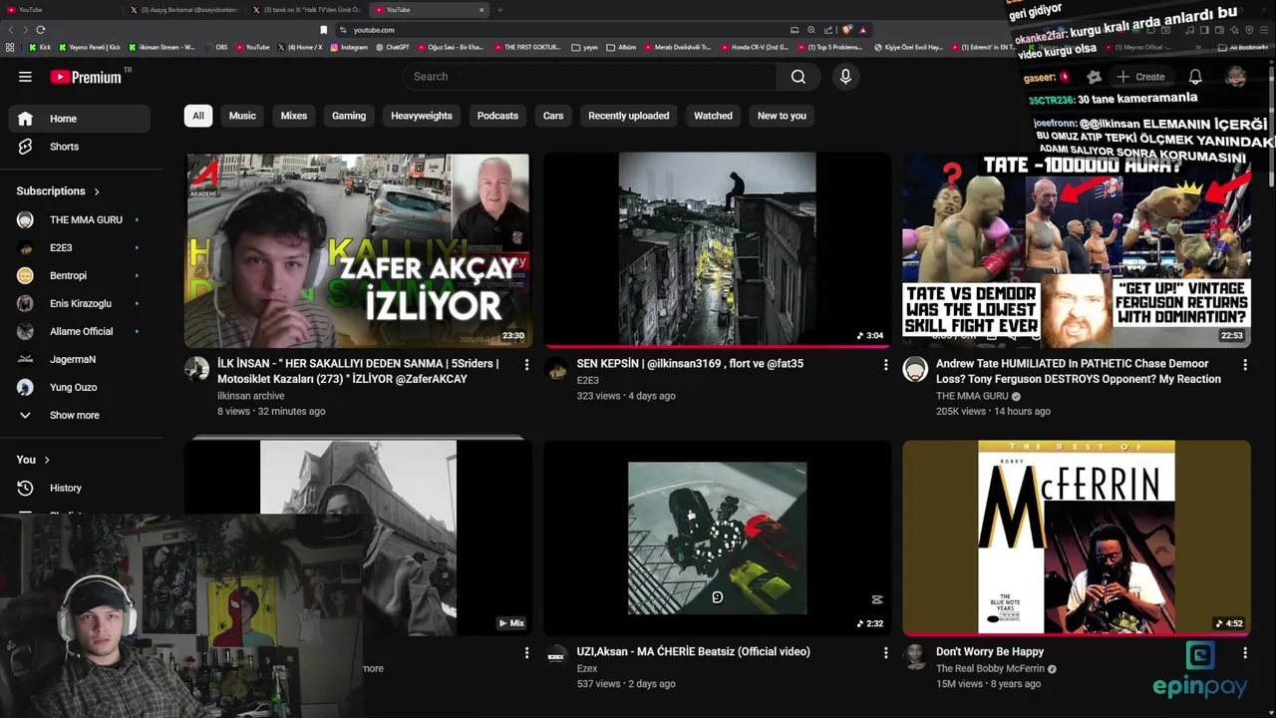Open Allame Official subscription channel
The height and width of the screenshot is (718, 1276).
pyautogui.click(x=80, y=331)
